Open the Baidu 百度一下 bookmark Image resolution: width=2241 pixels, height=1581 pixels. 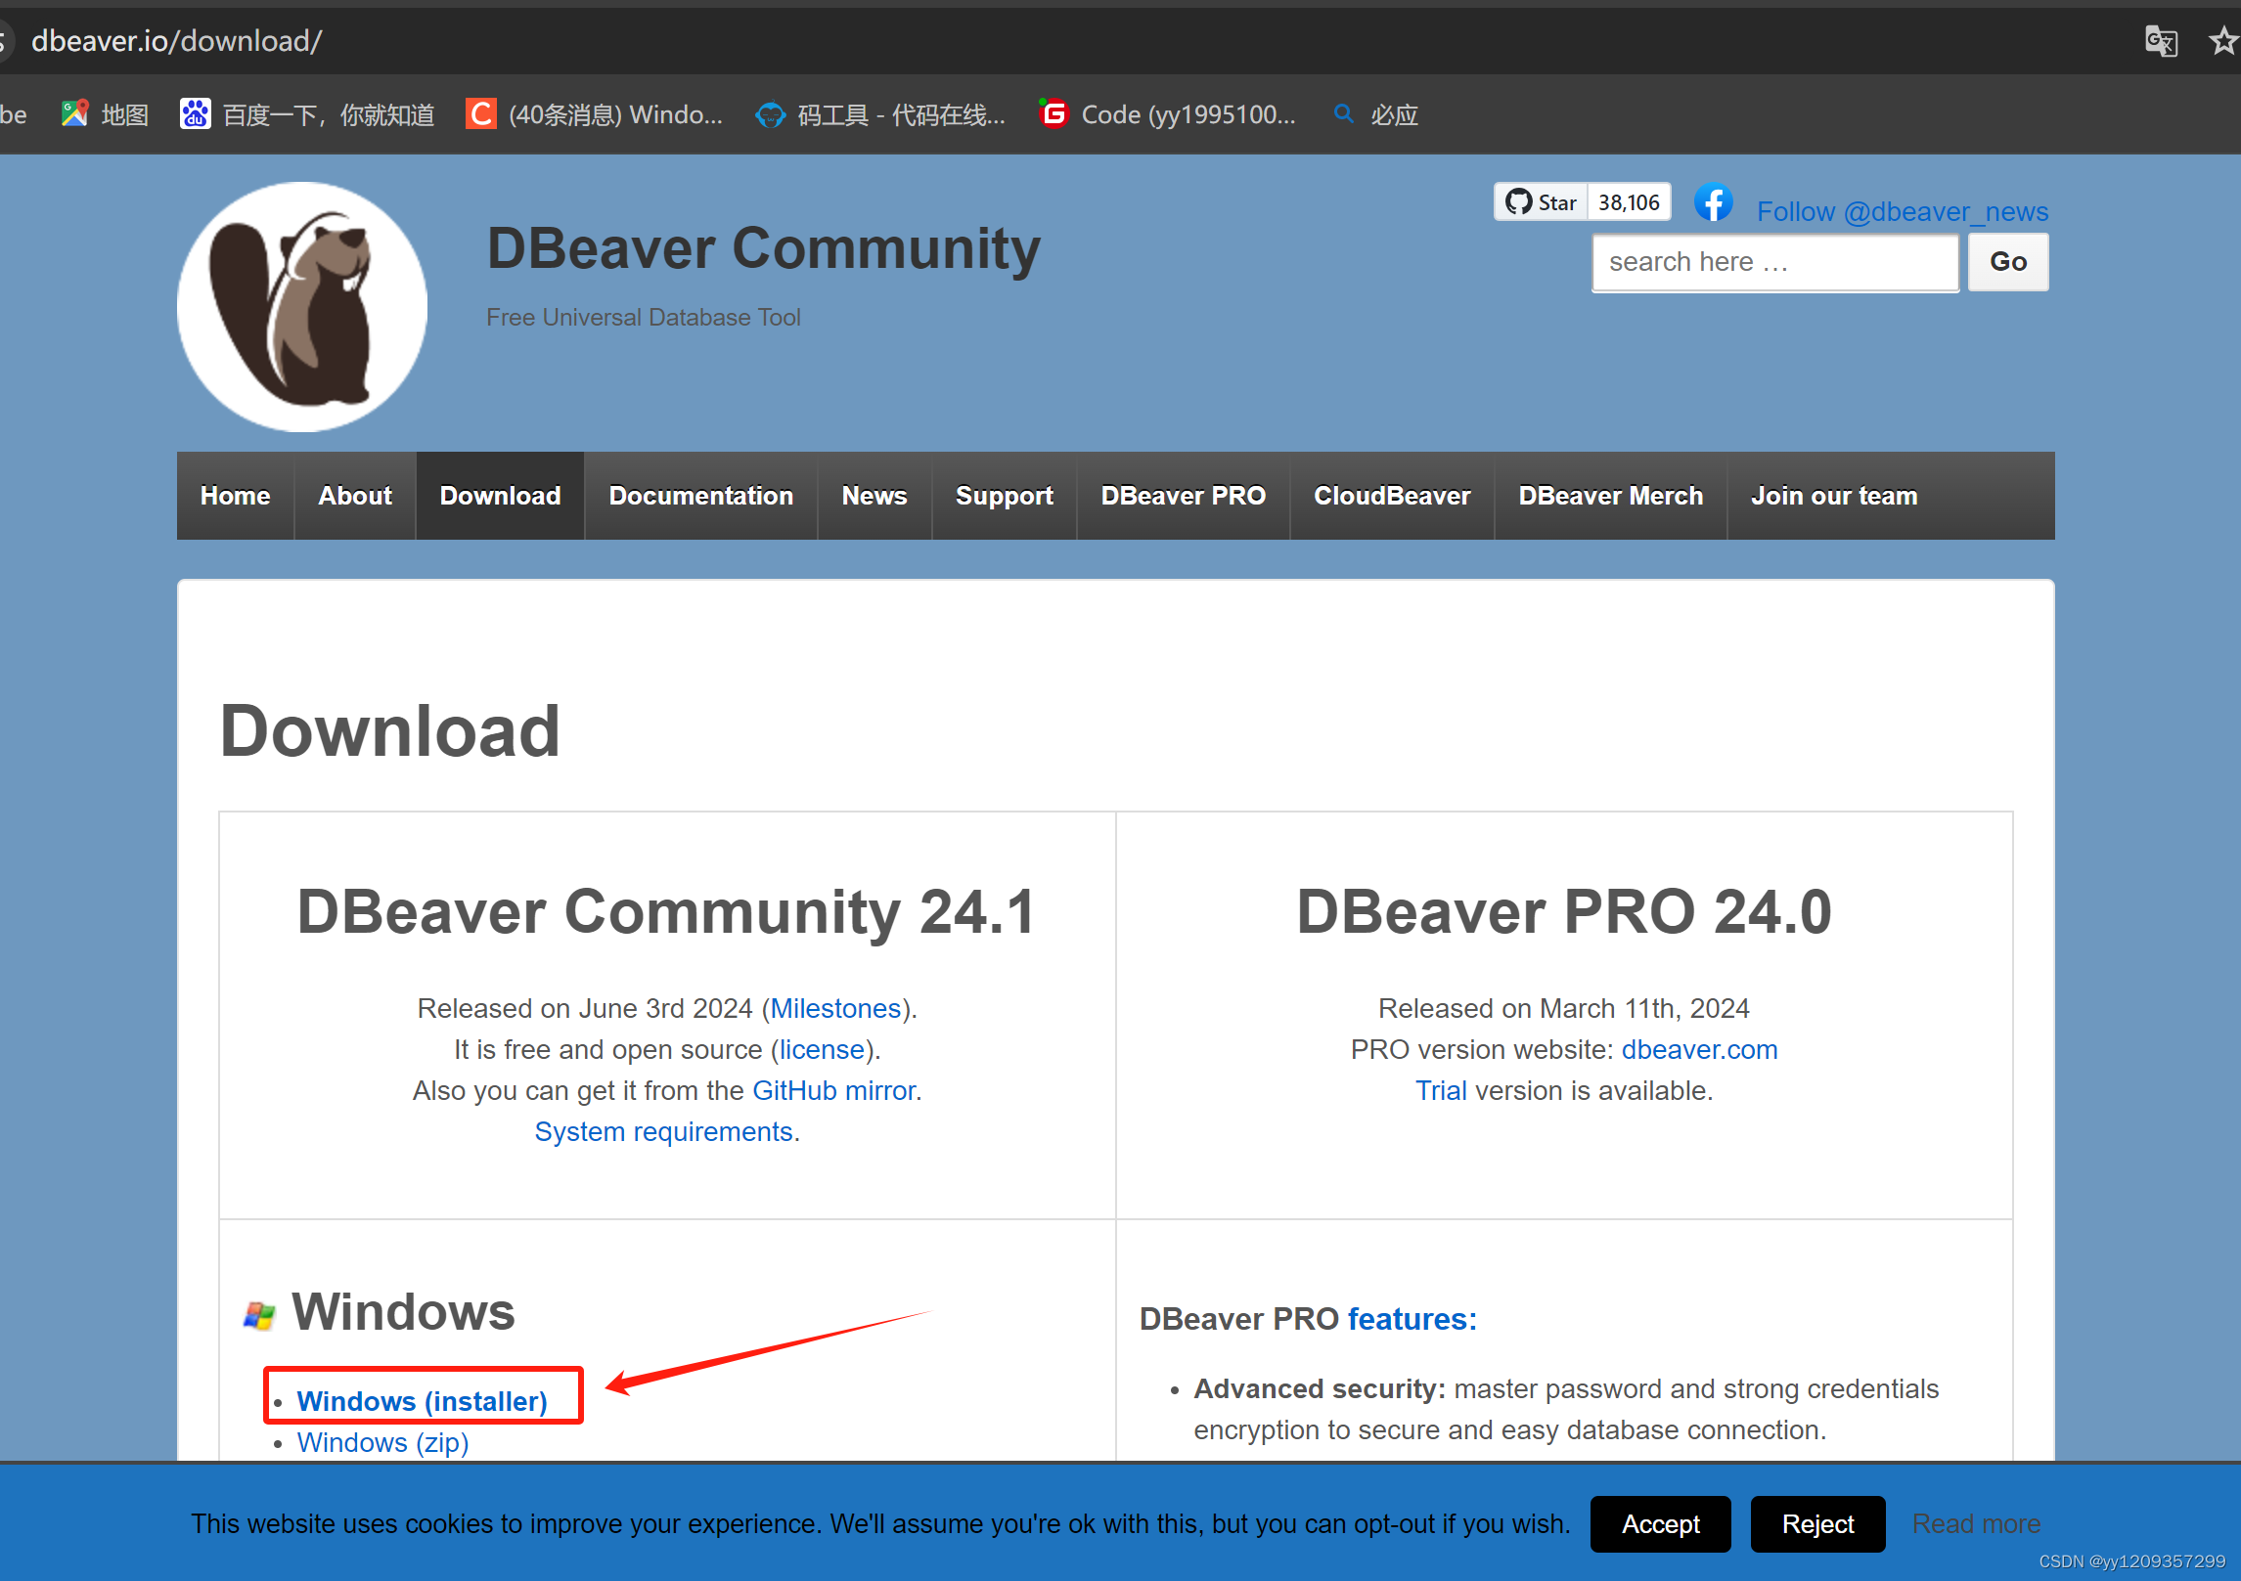click(x=307, y=115)
